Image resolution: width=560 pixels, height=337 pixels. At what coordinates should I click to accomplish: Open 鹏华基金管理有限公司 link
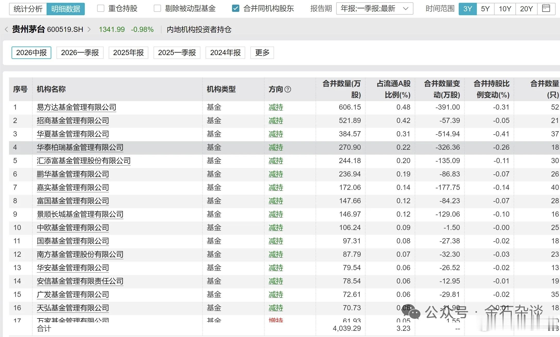73,174
